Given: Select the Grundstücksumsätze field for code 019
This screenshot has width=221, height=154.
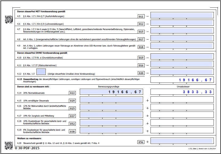Looking at the screenshot, I should (182, 57).
